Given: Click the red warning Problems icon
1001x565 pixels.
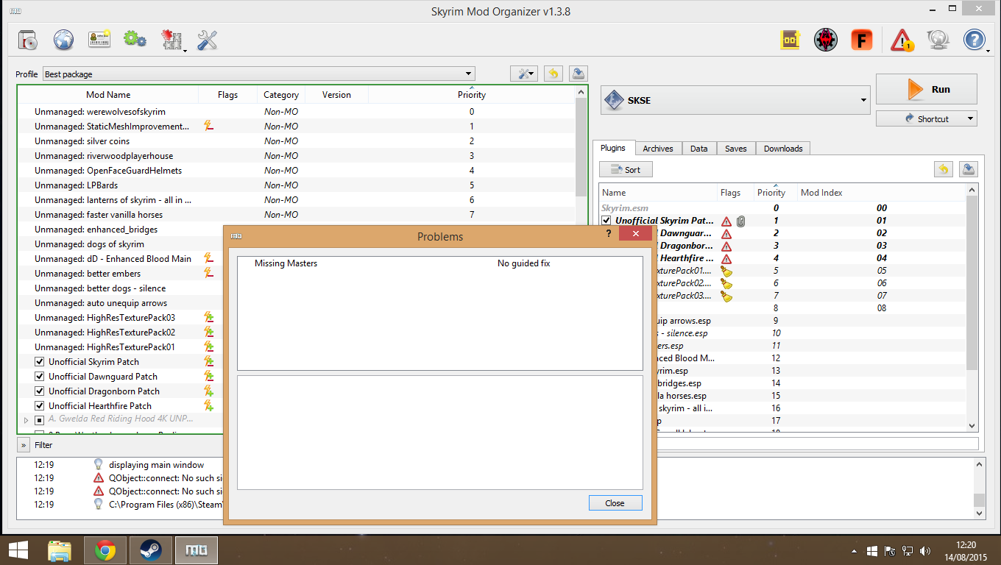Looking at the screenshot, I should pyautogui.click(x=902, y=40).
